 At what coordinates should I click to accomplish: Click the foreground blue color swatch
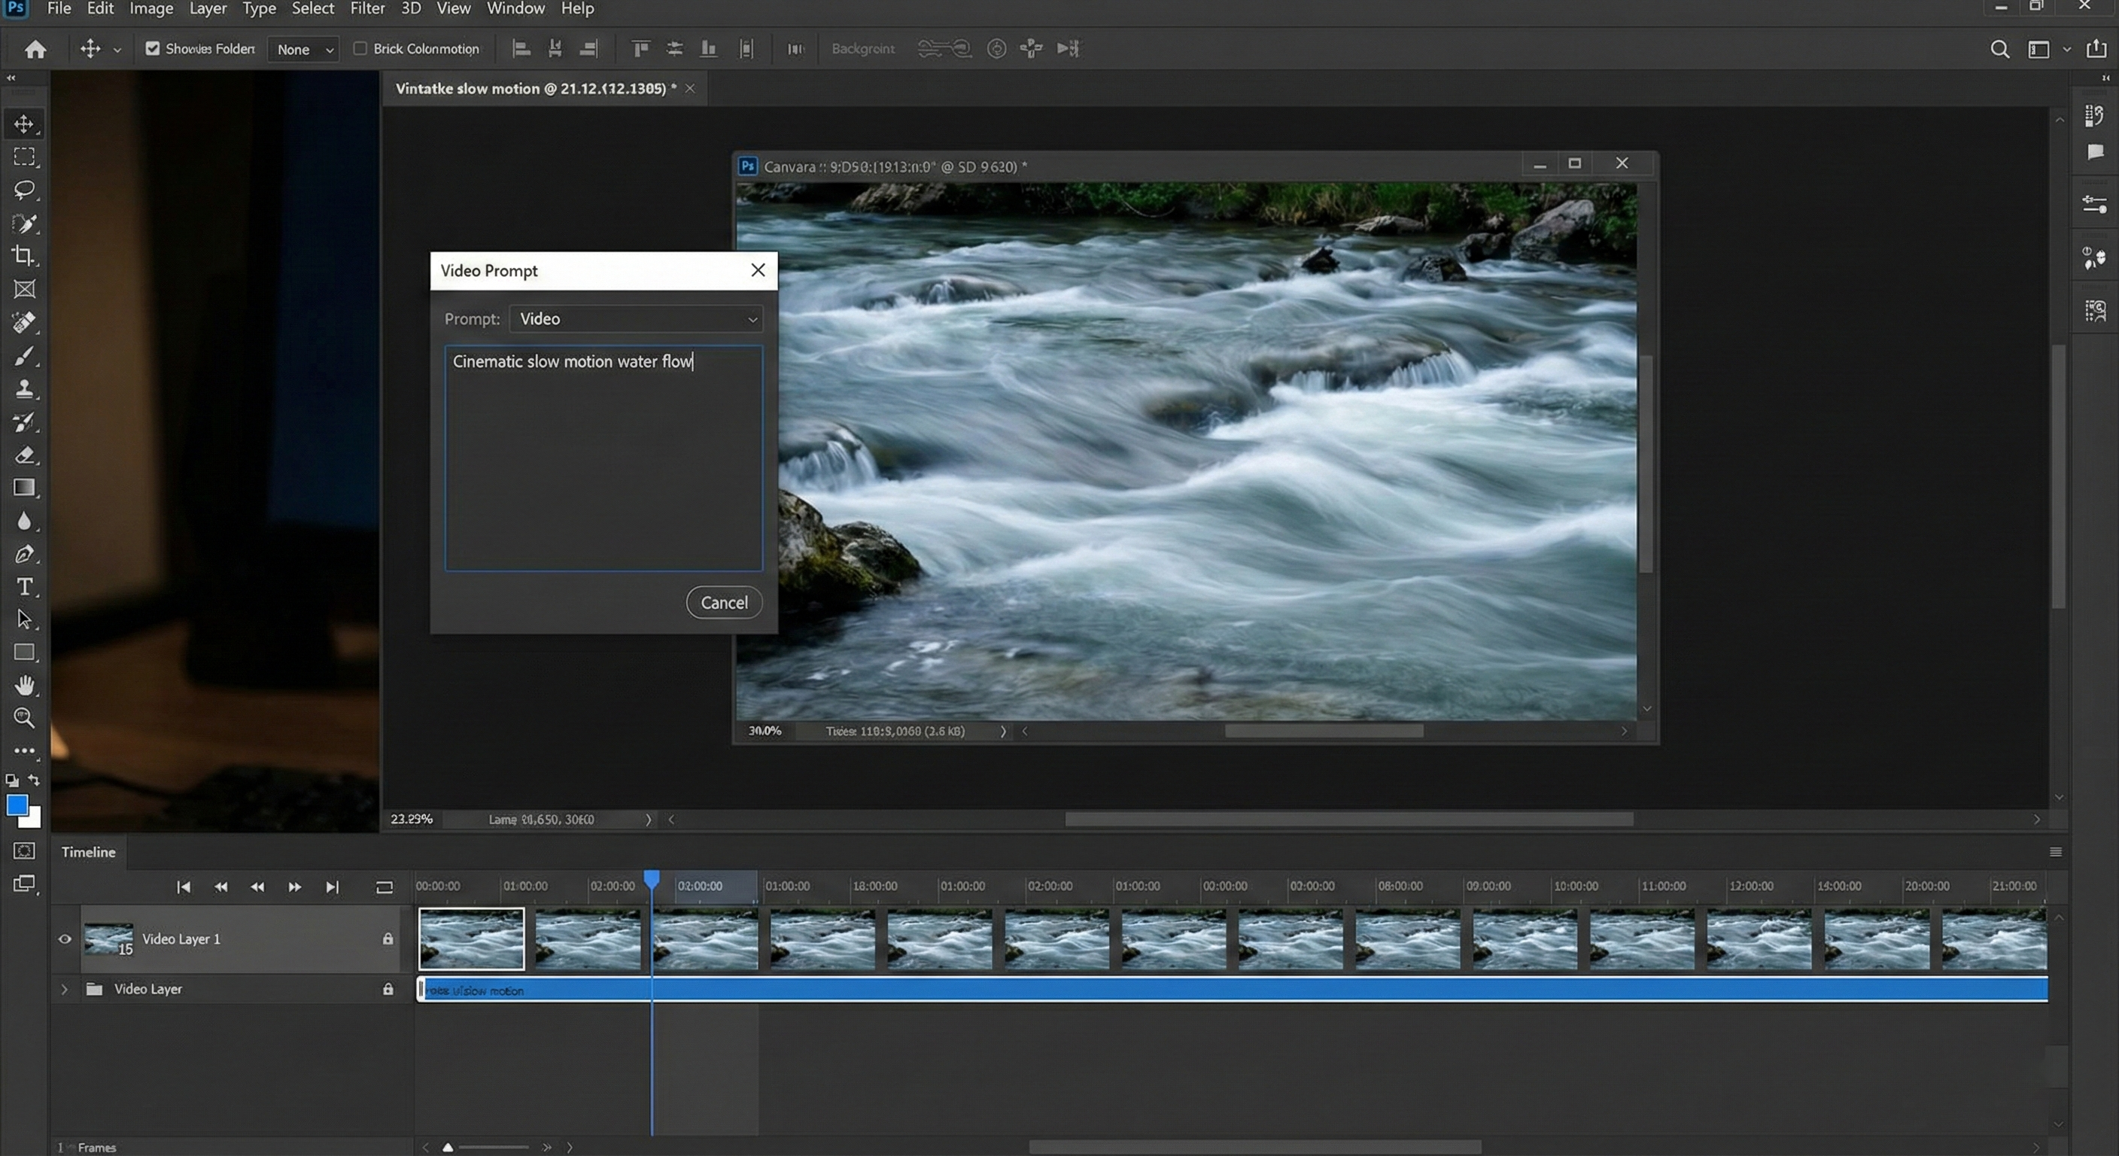[x=17, y=805]
